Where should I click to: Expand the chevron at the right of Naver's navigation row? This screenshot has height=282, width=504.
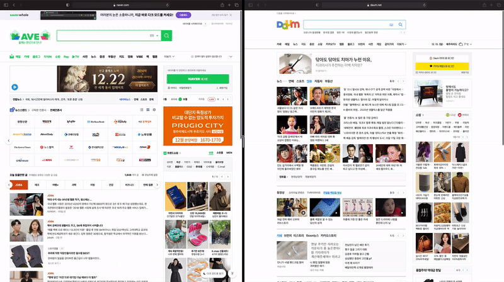[231, 57]
